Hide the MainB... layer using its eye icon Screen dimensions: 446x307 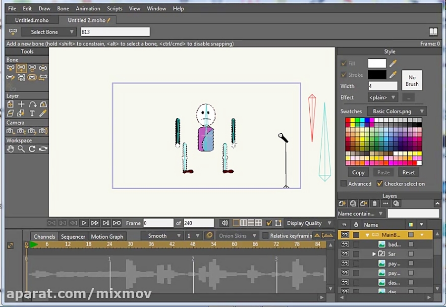click(345, 235)
